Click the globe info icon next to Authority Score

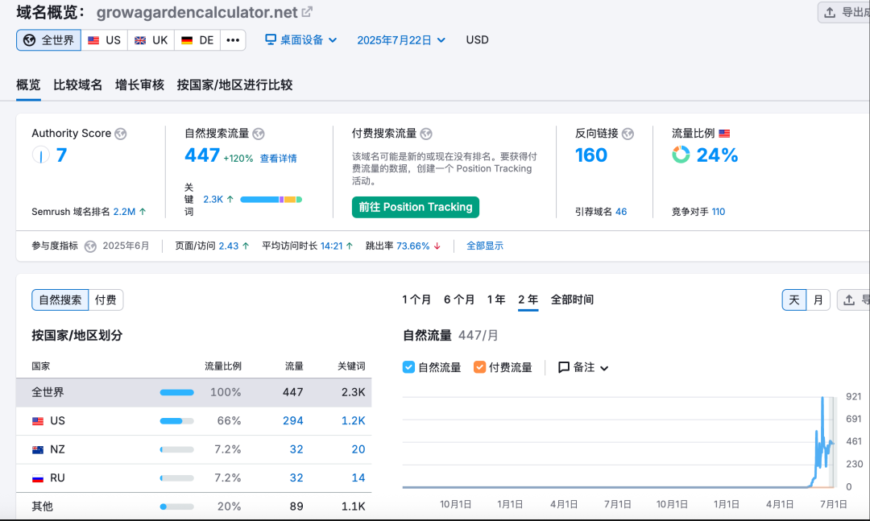point(120,134)
